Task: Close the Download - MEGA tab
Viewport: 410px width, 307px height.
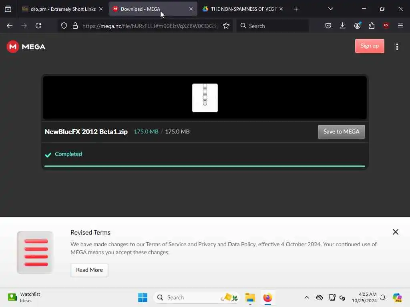Action: [191, 9]
